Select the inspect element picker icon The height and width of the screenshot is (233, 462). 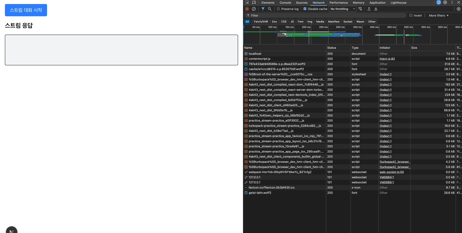point(247,2)
